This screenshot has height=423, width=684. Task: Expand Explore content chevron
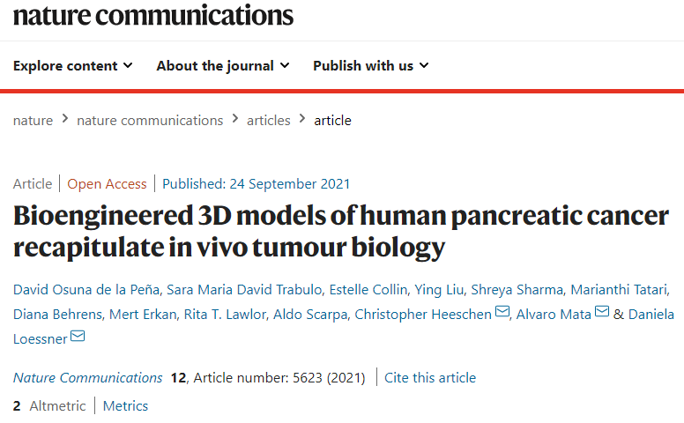pos(128,66)
